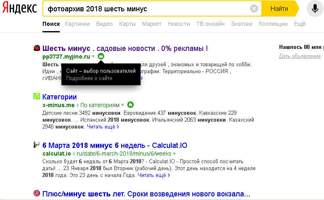Open the Карты tab
Viewport: 324px width, 200px height.
point(127,24)
